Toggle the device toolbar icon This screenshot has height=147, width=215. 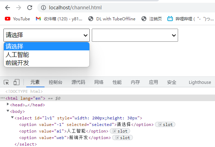tap(16, 82)
